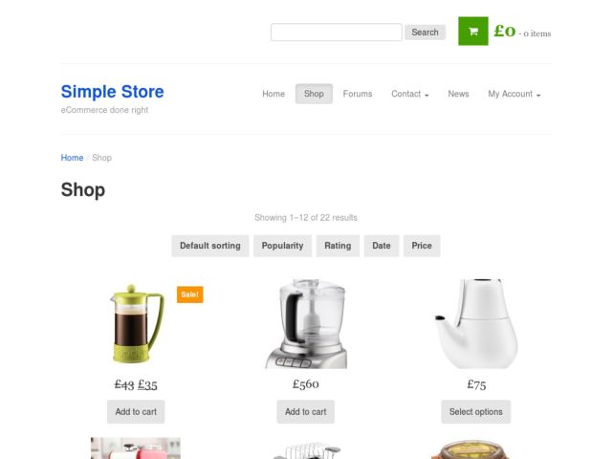Image resolution: width=612 pixels, height=459 pixels.
Task: Click Select options for the £75 teapot
Action: (476, 412)
